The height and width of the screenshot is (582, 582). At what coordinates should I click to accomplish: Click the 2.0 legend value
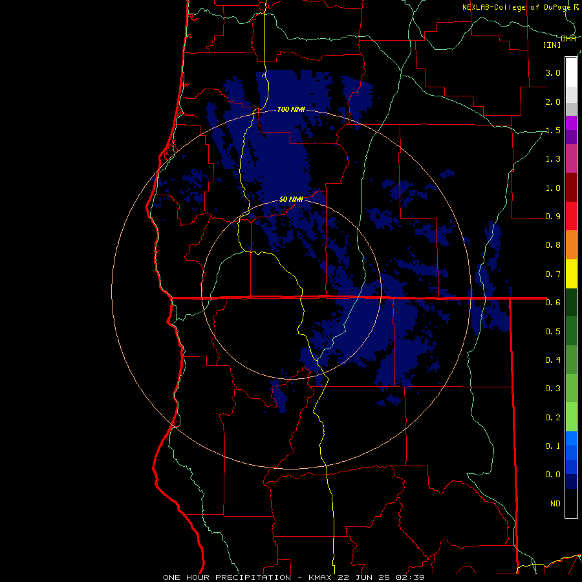[553, 102]
